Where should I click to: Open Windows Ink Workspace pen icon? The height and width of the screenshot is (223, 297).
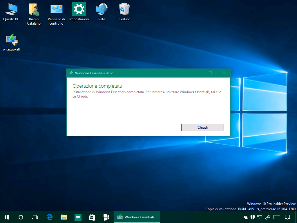(x=268, y=217)
